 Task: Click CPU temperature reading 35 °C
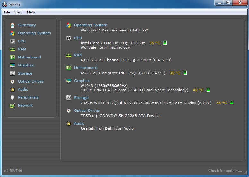pos(155,43)
